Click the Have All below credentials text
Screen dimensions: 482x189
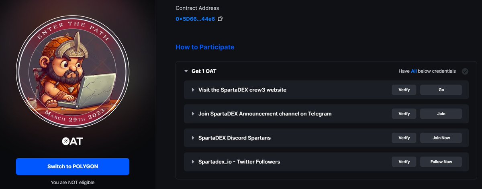[427, 71]
